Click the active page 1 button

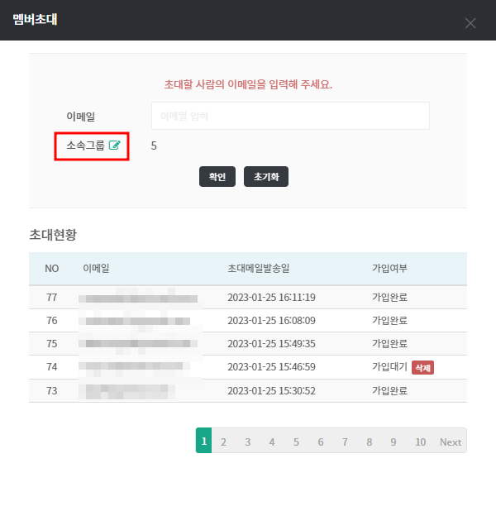[203, 442]
